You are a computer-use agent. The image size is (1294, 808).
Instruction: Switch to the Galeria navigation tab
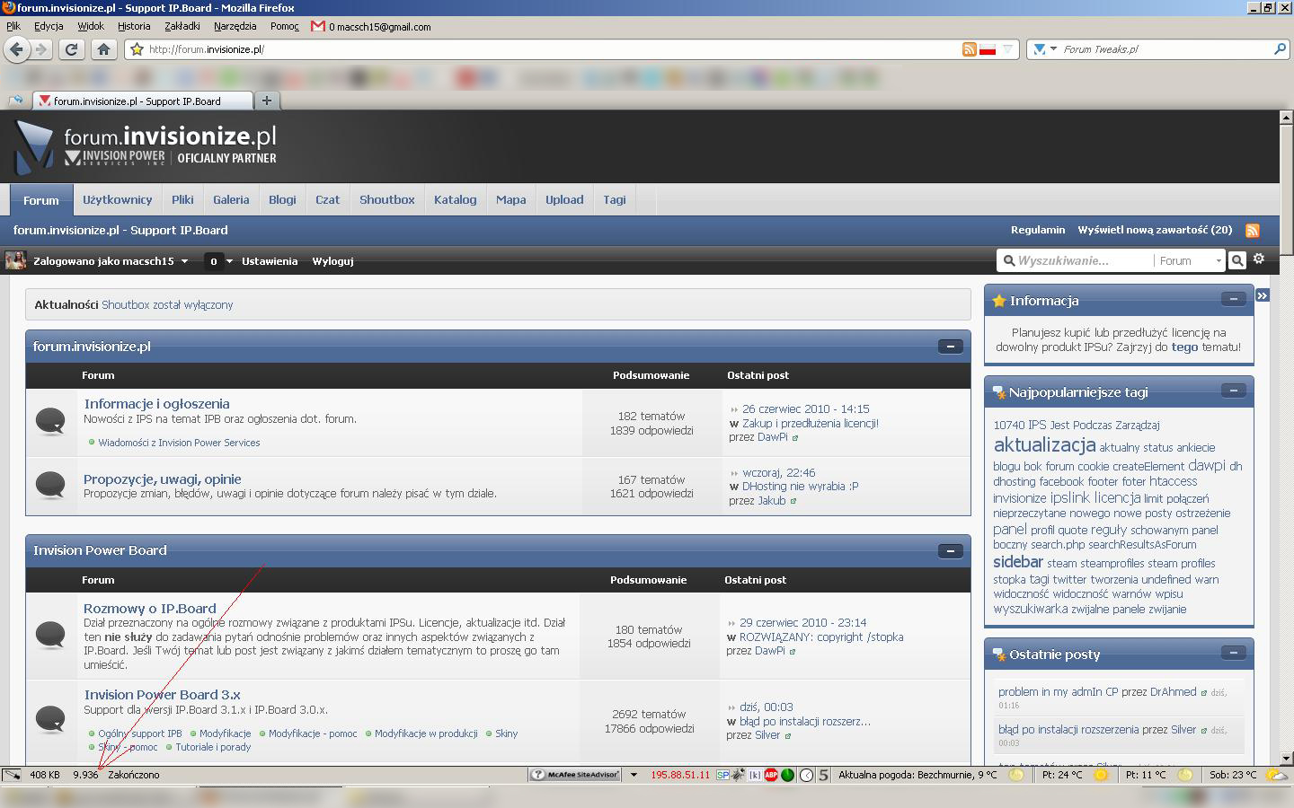point(231,200)
